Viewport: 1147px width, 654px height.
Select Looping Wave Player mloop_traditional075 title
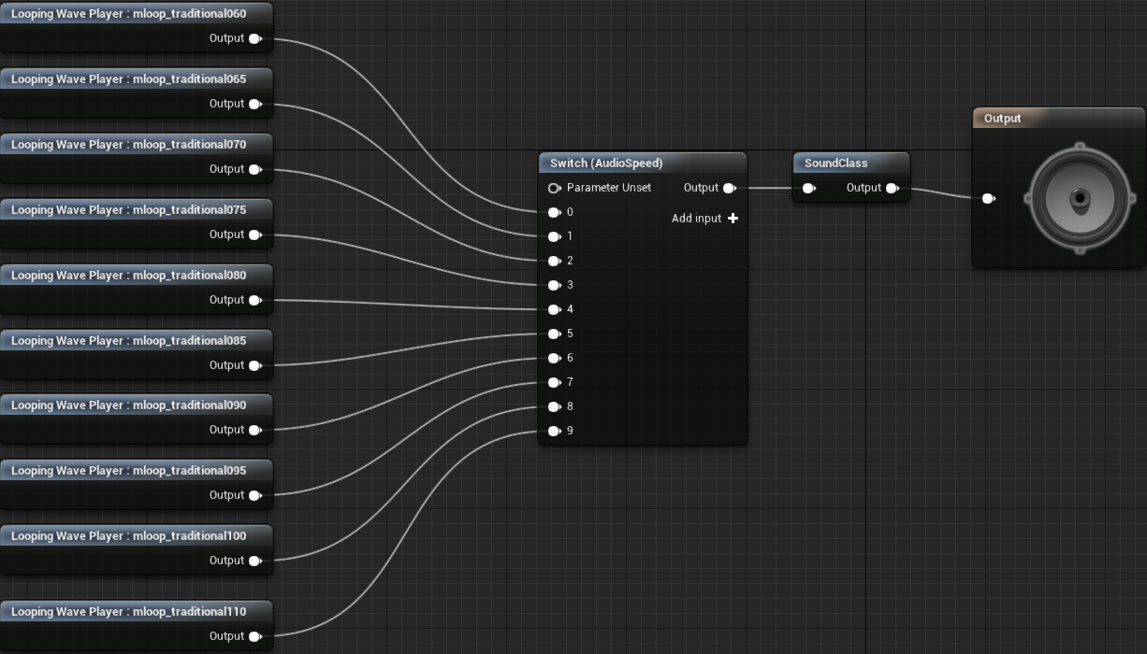point(129,210)
